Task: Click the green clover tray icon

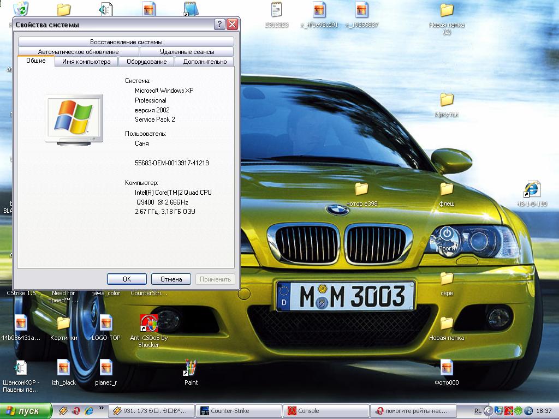Action: point(519,411)
